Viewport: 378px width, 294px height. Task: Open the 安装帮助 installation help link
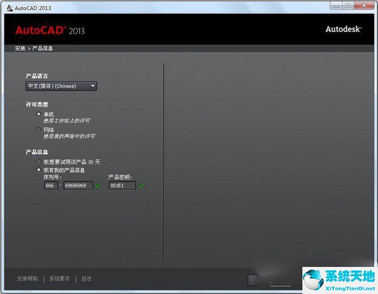pos(28,279)
